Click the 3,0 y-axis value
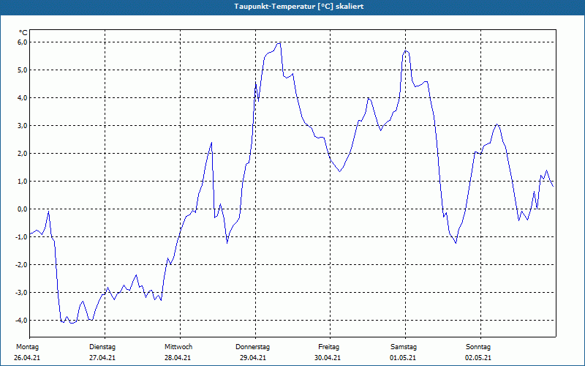This screenshot has width=585, height=366. [23, 125]
